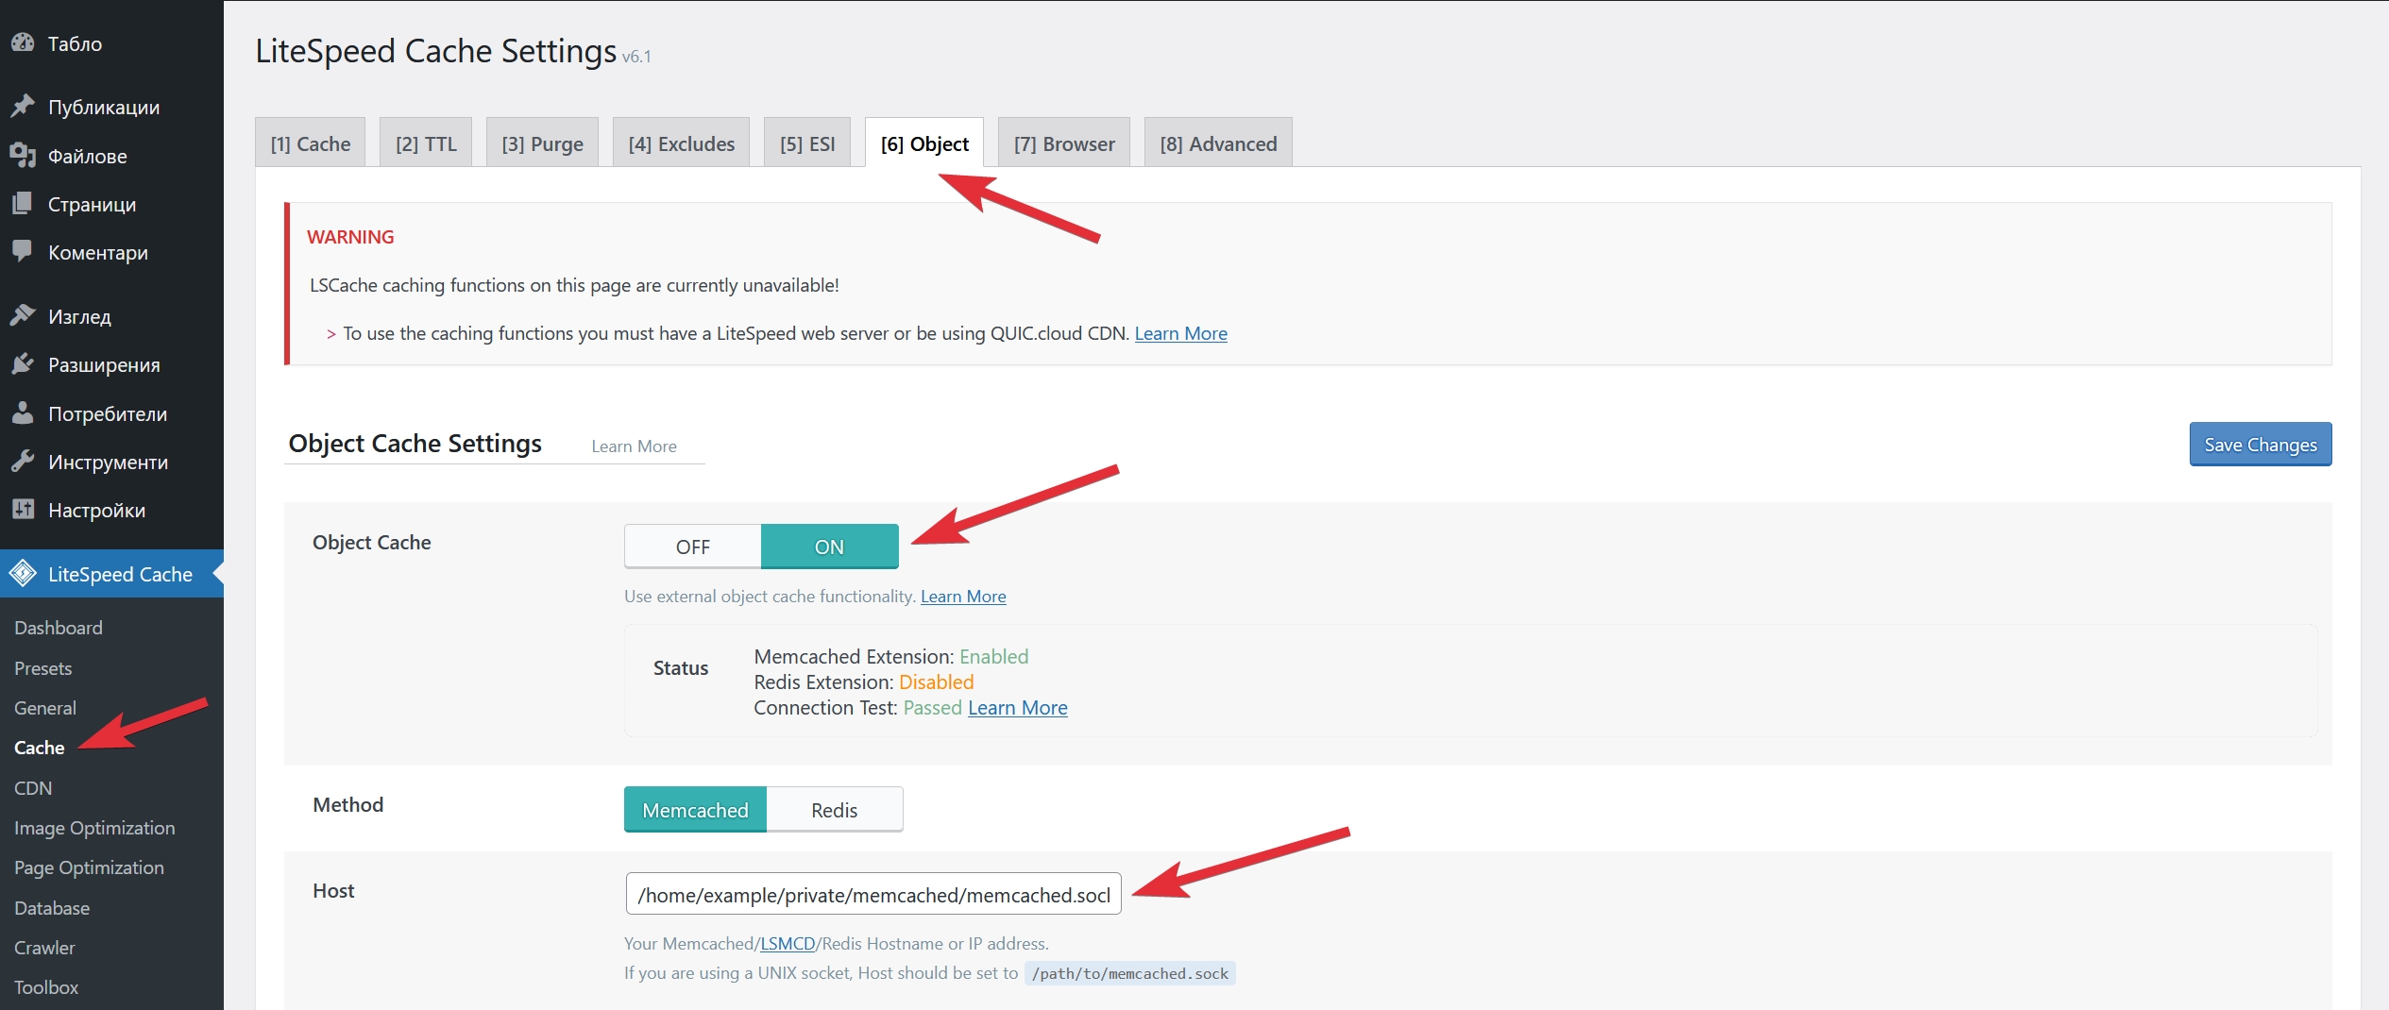This screenshot has height=1010, width=2389.
Task: Select Memcached as the method
Action: coord(695,810)
